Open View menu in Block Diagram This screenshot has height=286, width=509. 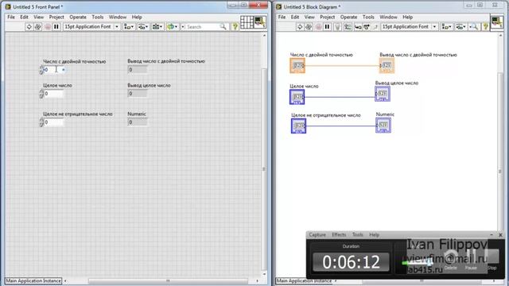pos(309,17)
